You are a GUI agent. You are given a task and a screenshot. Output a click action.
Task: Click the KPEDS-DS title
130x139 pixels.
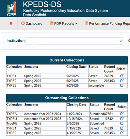click(x=42, y=5)
